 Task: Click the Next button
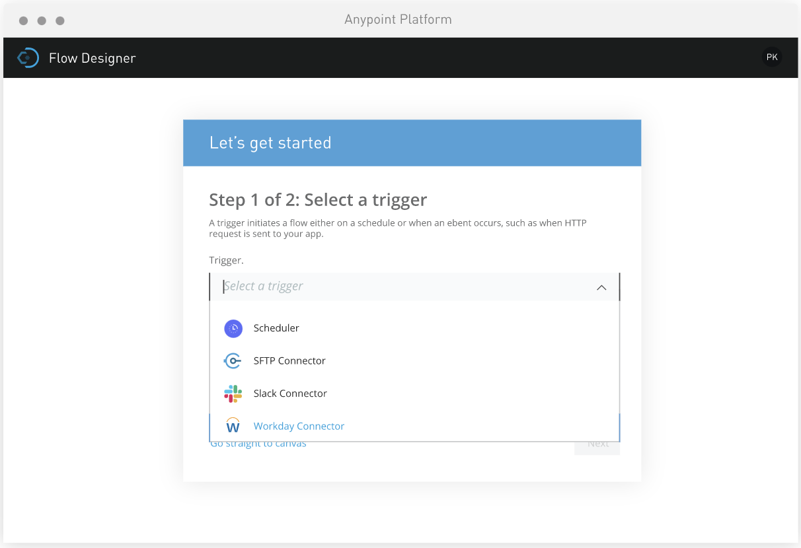point(597,445)
